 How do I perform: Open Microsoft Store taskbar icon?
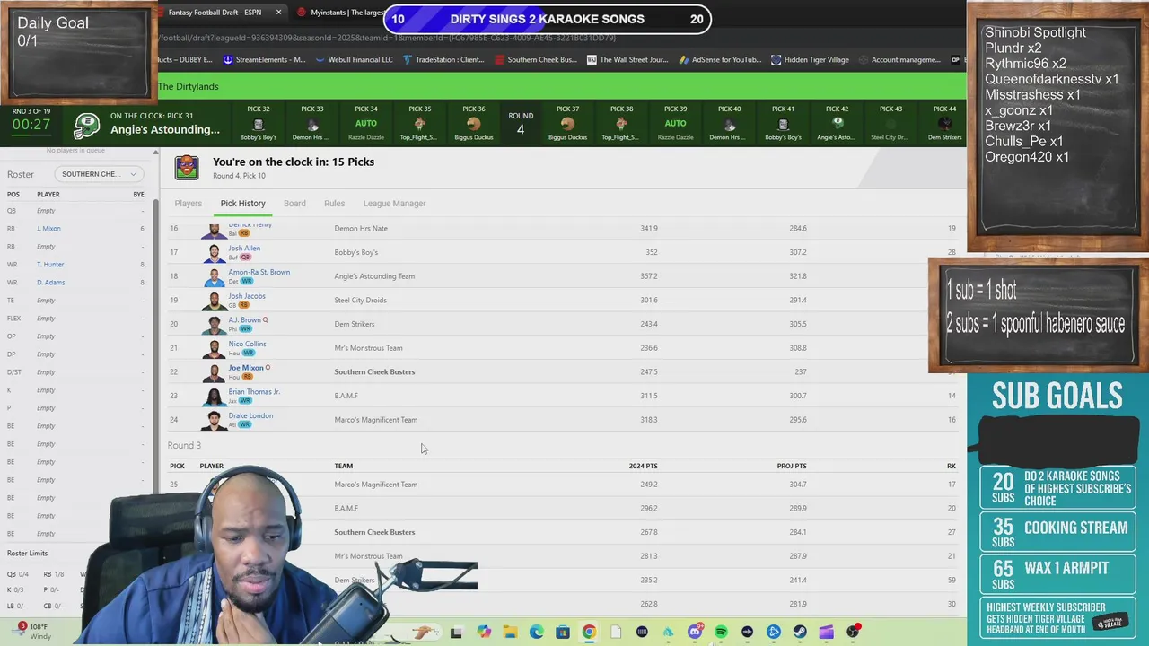562,633
